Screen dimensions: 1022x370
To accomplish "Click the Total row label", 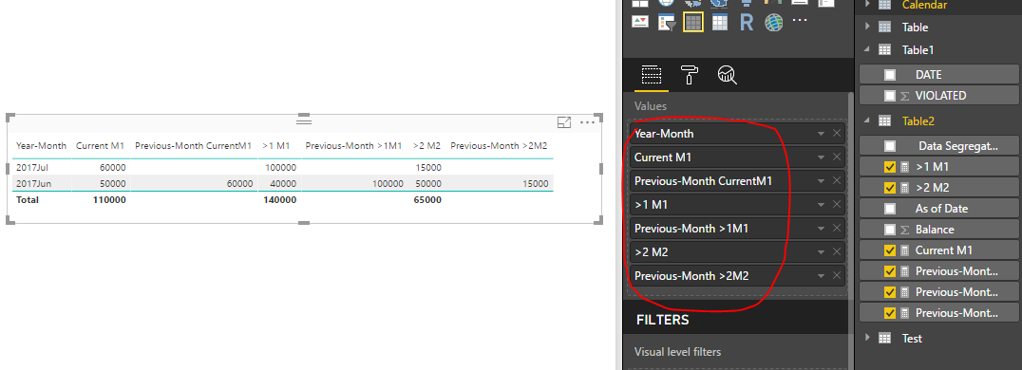I will pos(28,200).
